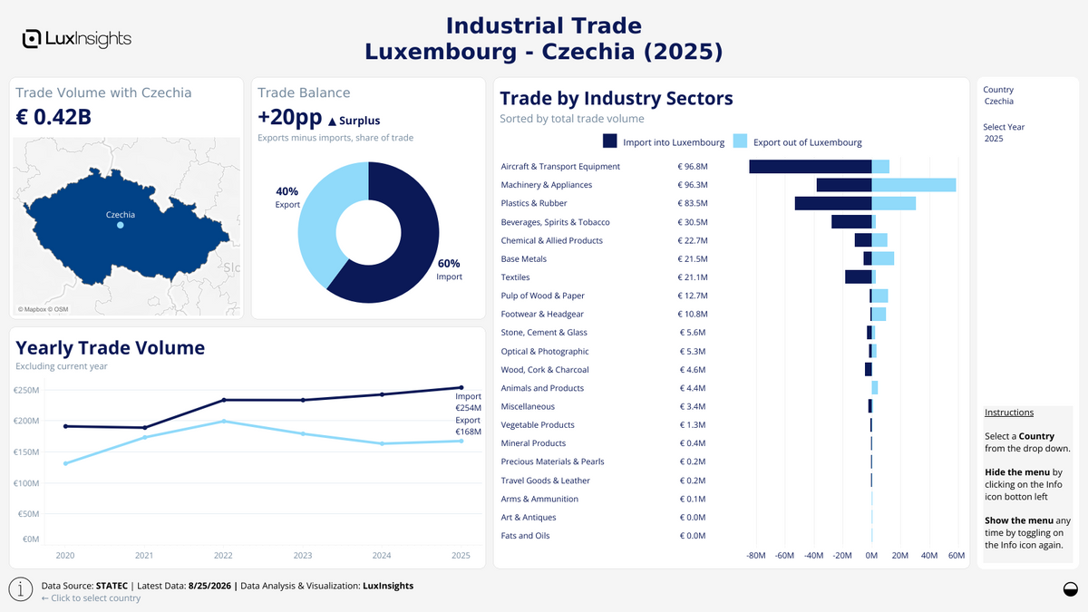Click the Trade by Industry Sectors title

[617, 98]
